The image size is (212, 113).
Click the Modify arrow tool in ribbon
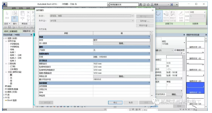click(x=7, y=15)
